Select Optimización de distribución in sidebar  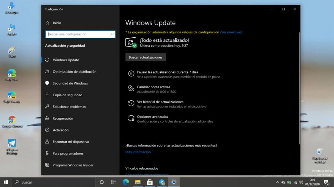[74, 72]
